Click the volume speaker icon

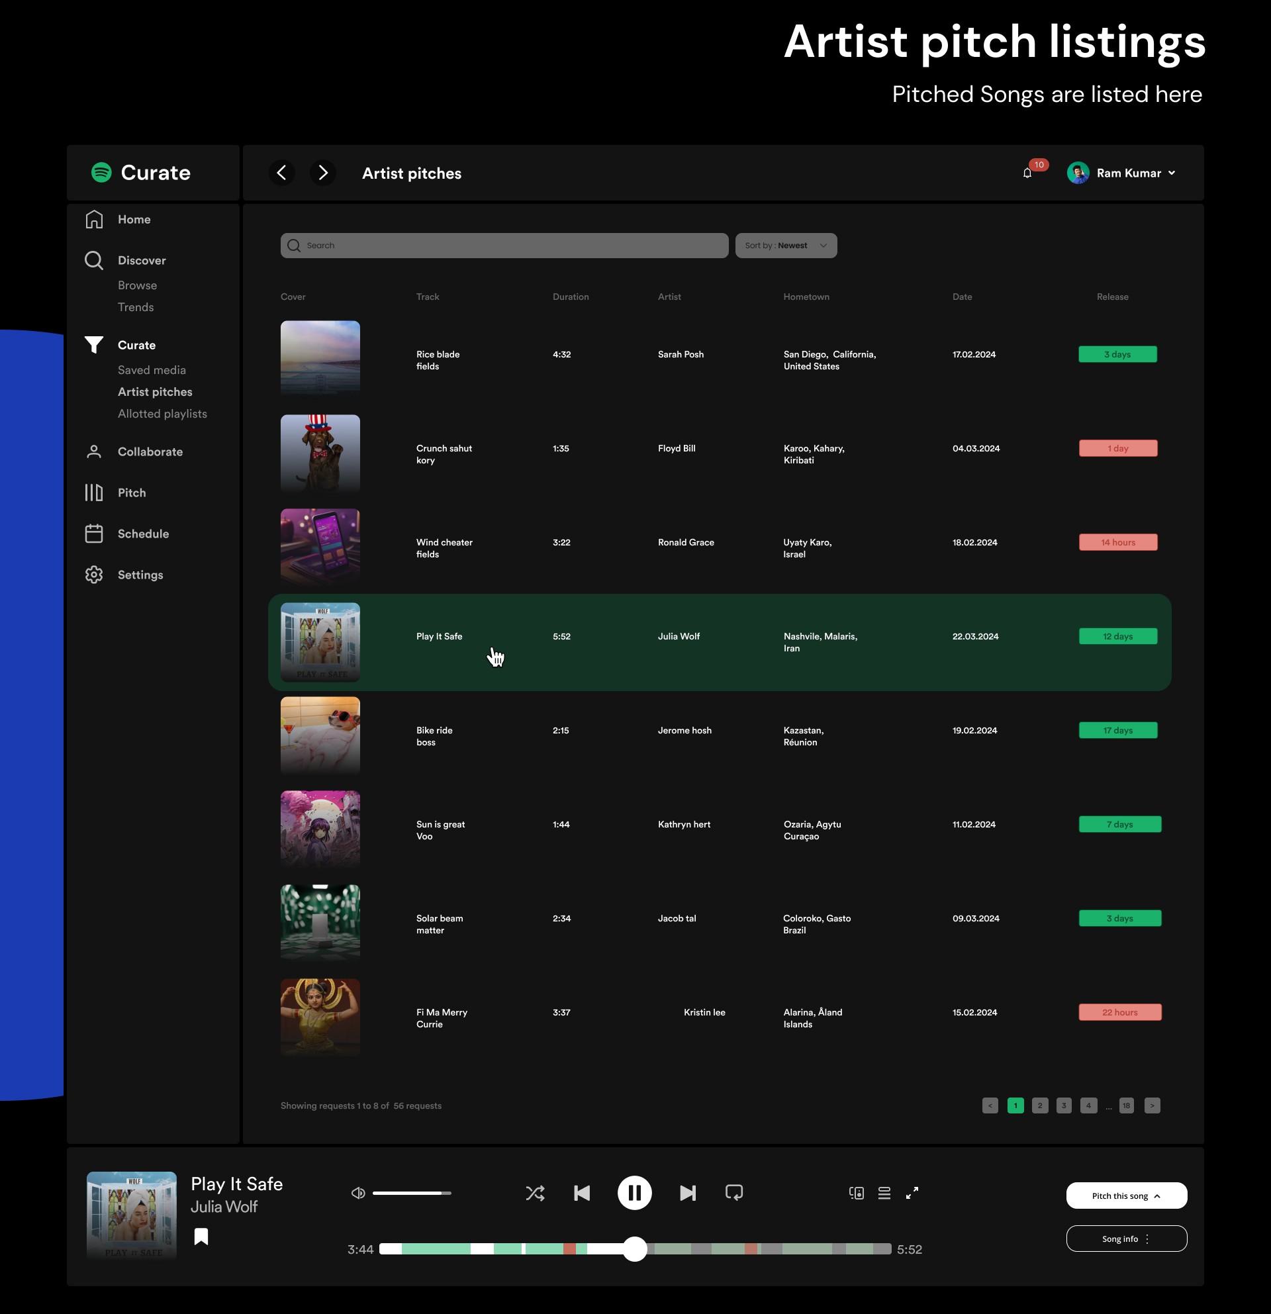[x=358, y=1193]
